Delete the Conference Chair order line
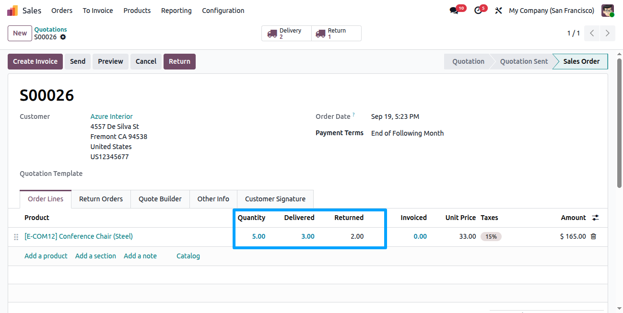Viewport: 623px width, 313px height. [593, 236]
